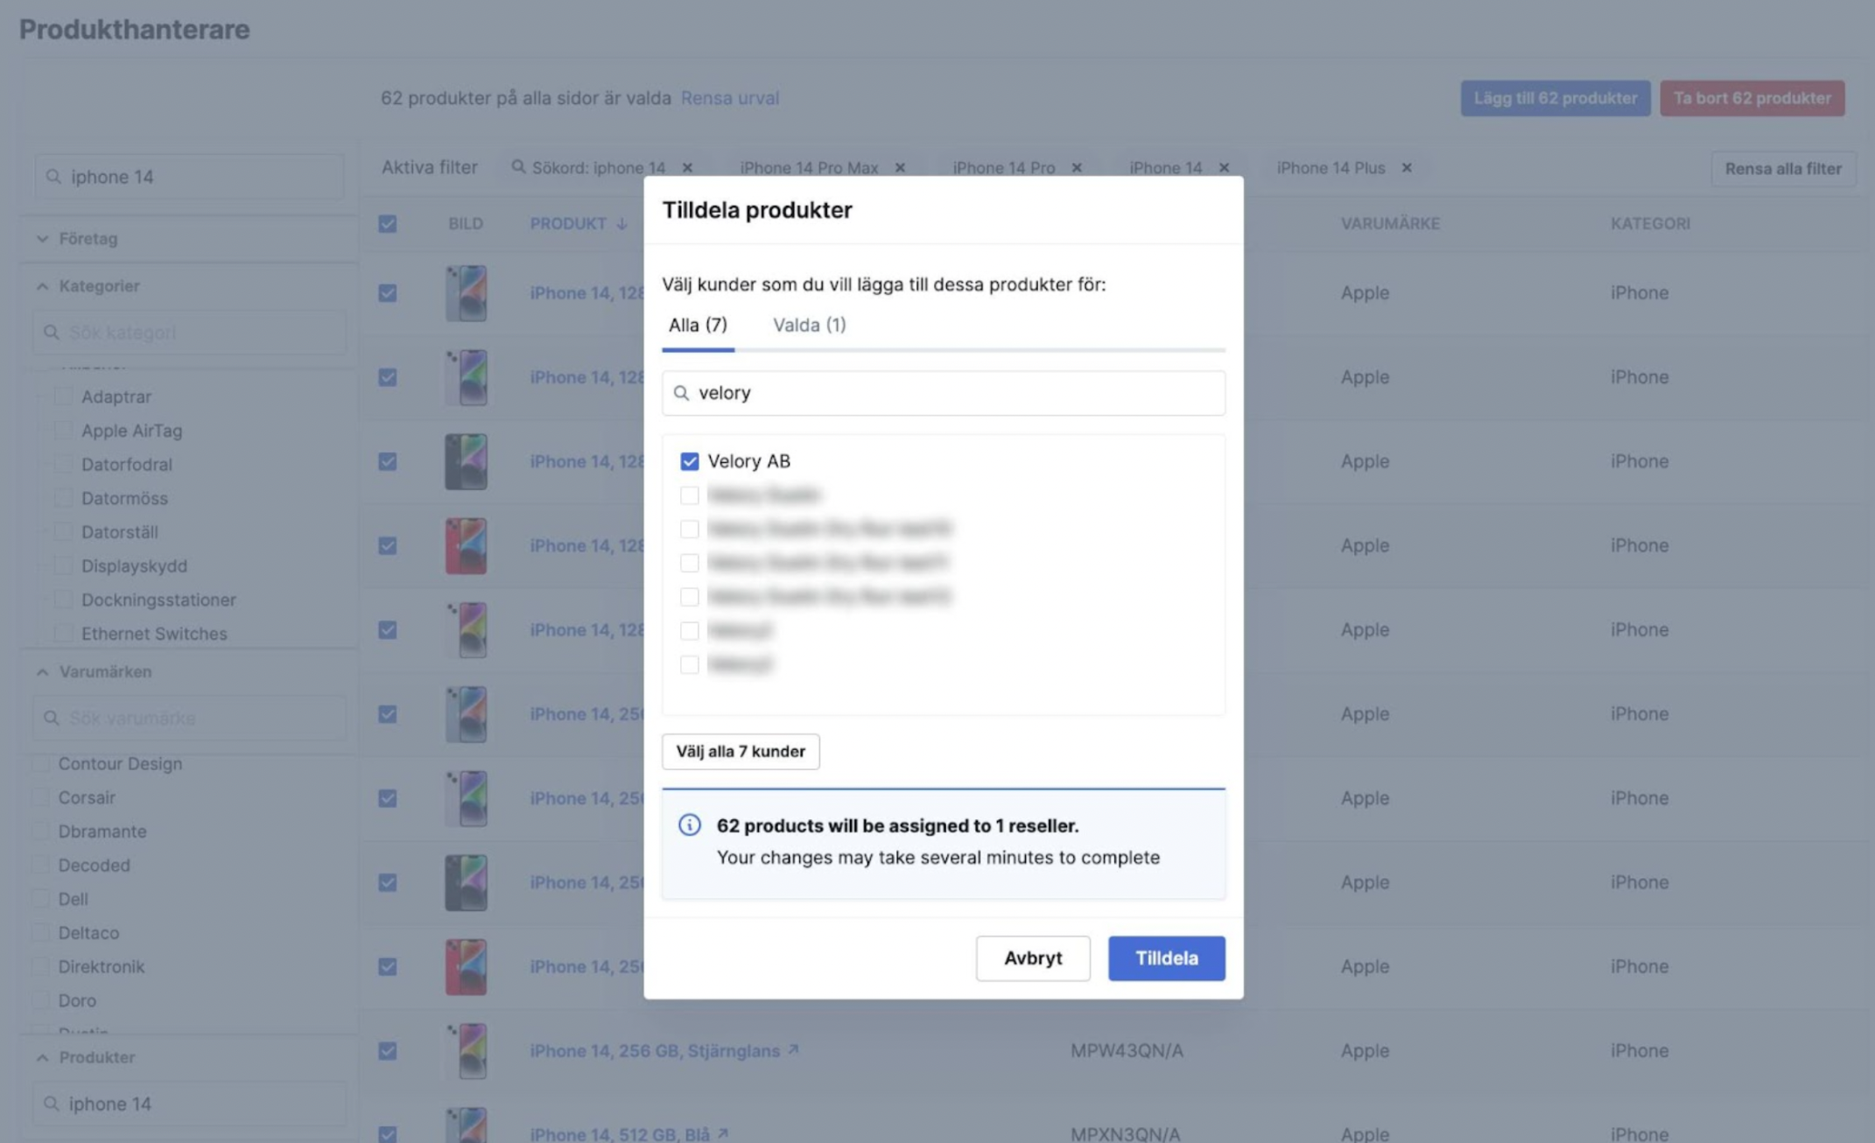1875x1143 pixels.
Task: Click the magnifier icon in Sök kategori field
Action: pos(52,333)
